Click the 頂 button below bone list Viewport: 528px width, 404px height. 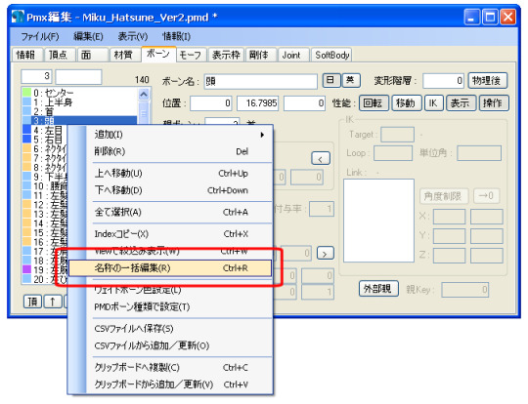pyautogui.click(x=32, y=302)
